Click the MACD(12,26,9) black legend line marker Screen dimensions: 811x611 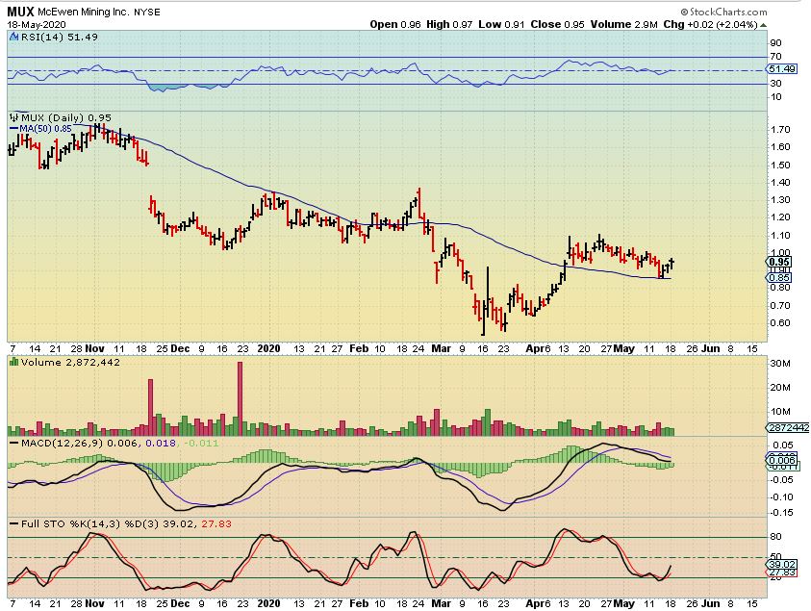tap(14, 444)
